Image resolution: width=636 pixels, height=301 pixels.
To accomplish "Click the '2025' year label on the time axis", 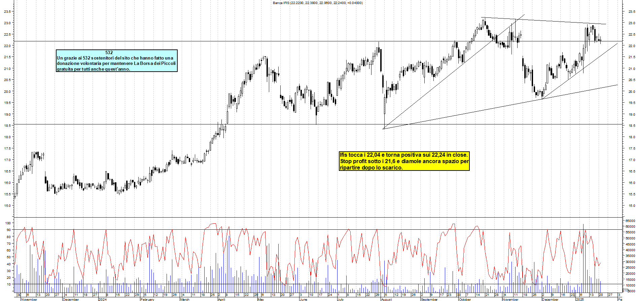I will pos(580,299).
